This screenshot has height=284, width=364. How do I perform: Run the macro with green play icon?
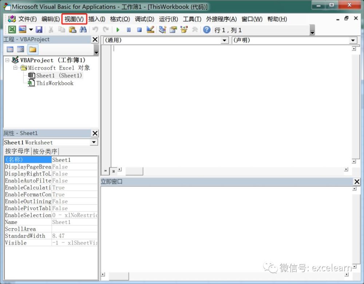[118, 30]
